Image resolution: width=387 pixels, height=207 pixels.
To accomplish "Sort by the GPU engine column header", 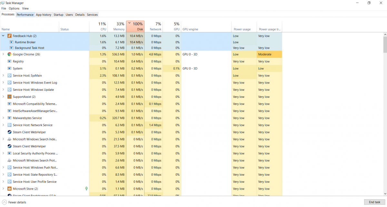I will coord(206,26).
